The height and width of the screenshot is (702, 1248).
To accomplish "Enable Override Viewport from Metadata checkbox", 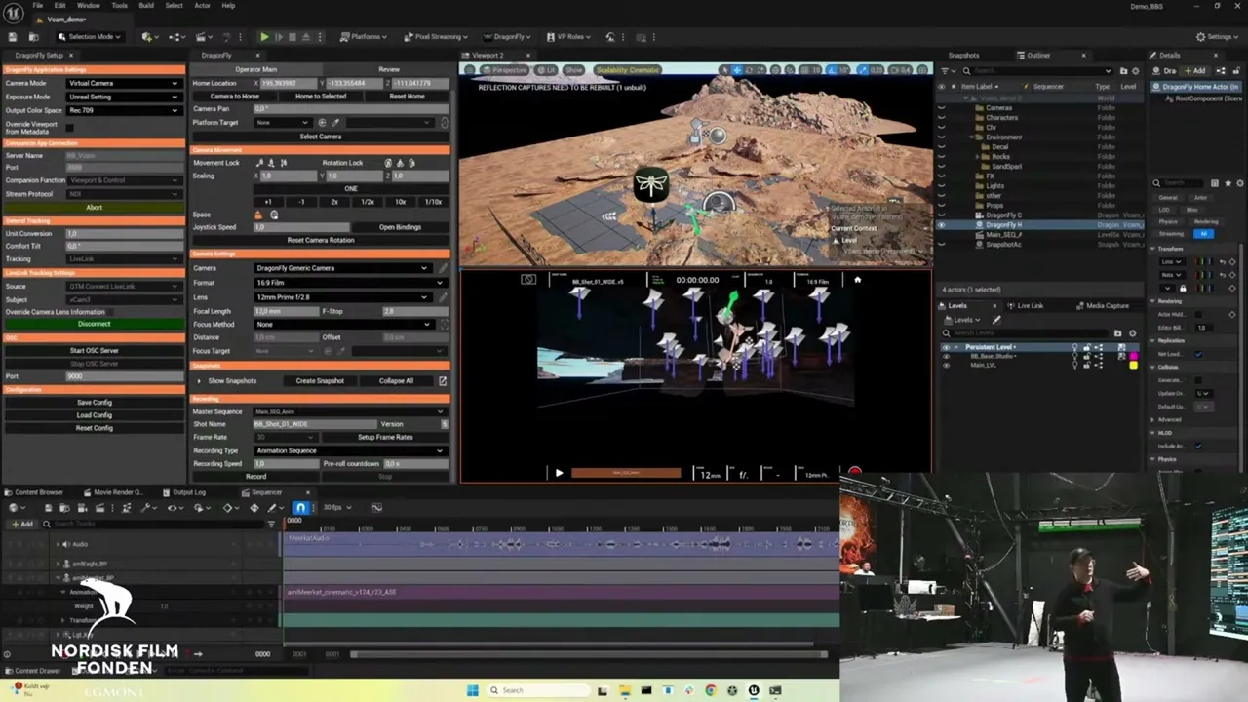I will (69, 128).
